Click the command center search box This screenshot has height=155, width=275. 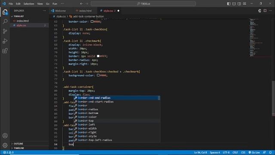(143, 3)
